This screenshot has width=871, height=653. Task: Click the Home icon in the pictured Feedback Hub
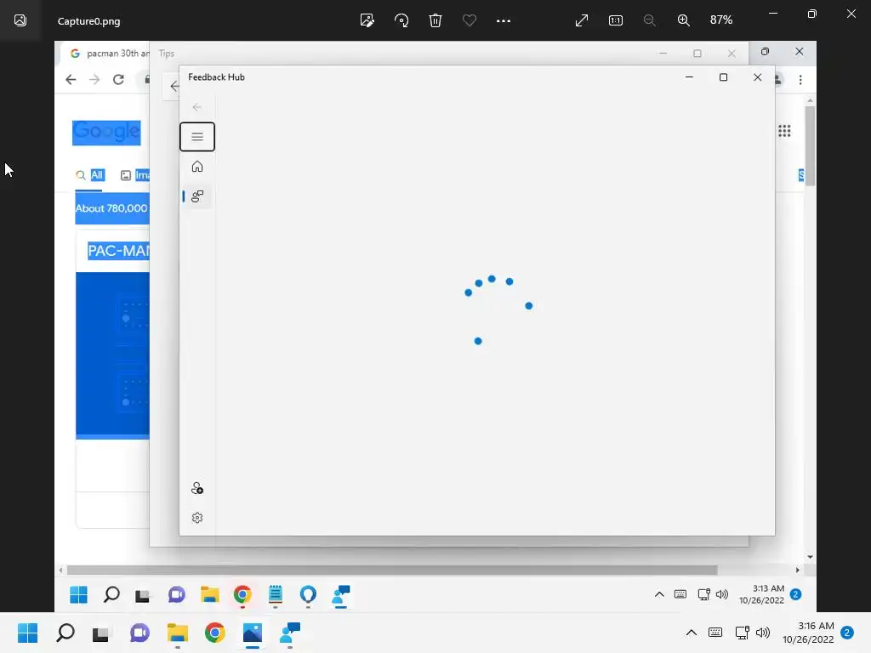click(x=197, y=167)
